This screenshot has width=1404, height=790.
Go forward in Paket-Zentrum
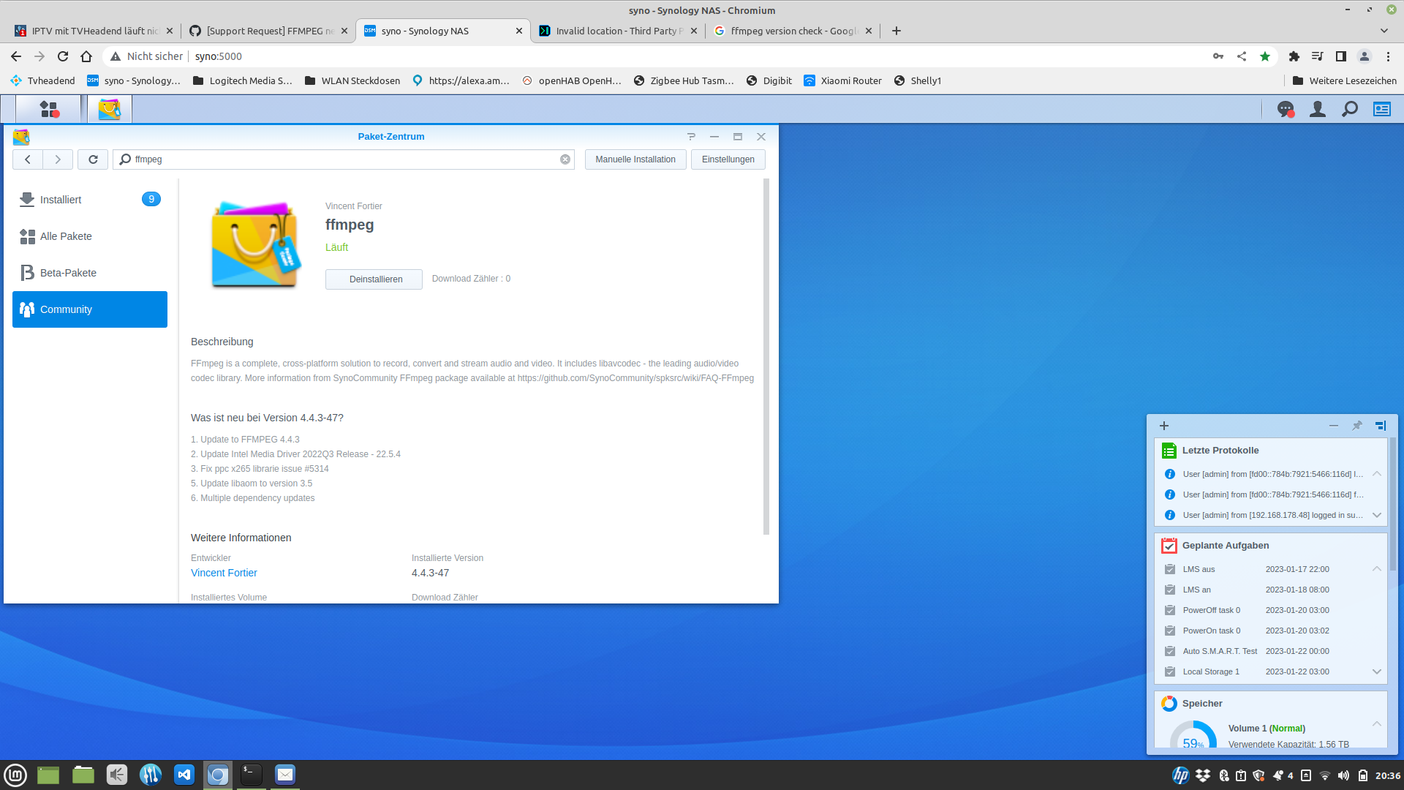tap(58, 159)
